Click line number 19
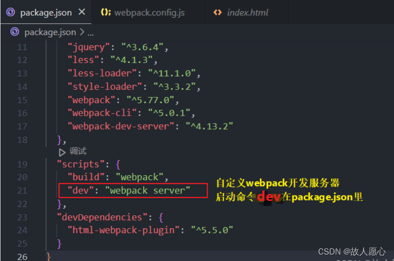 [22, 164]
